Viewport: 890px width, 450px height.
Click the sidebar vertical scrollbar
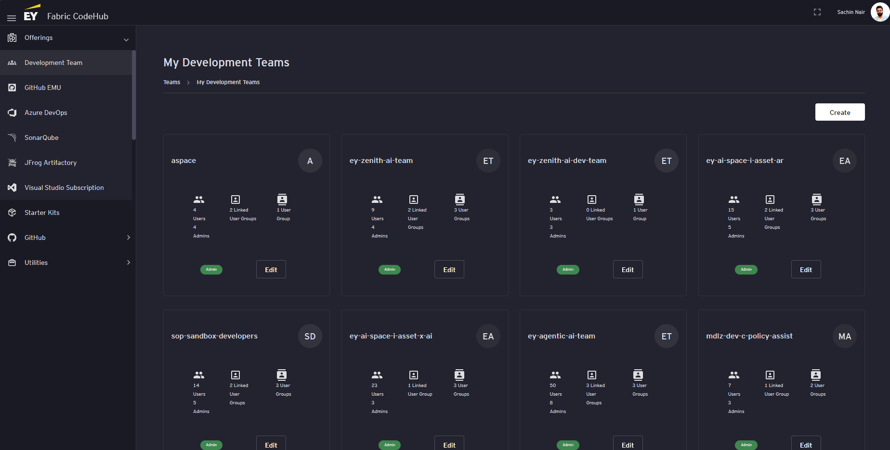[x=134, y=95]
